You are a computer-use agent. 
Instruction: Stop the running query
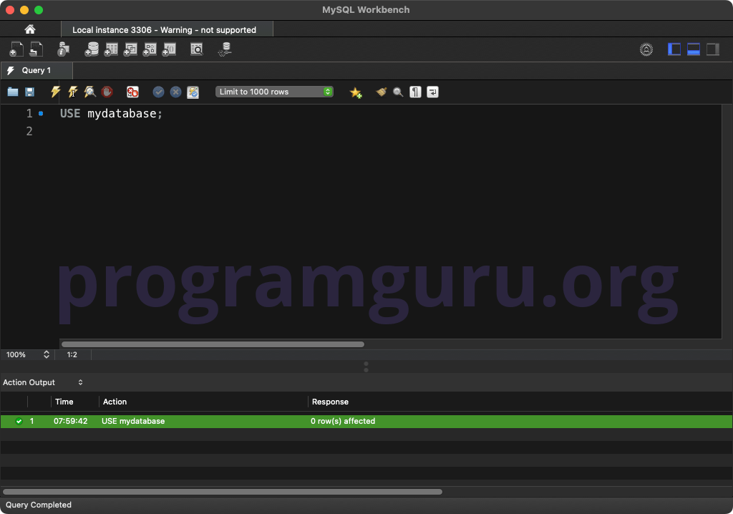[x=107, y=92]
